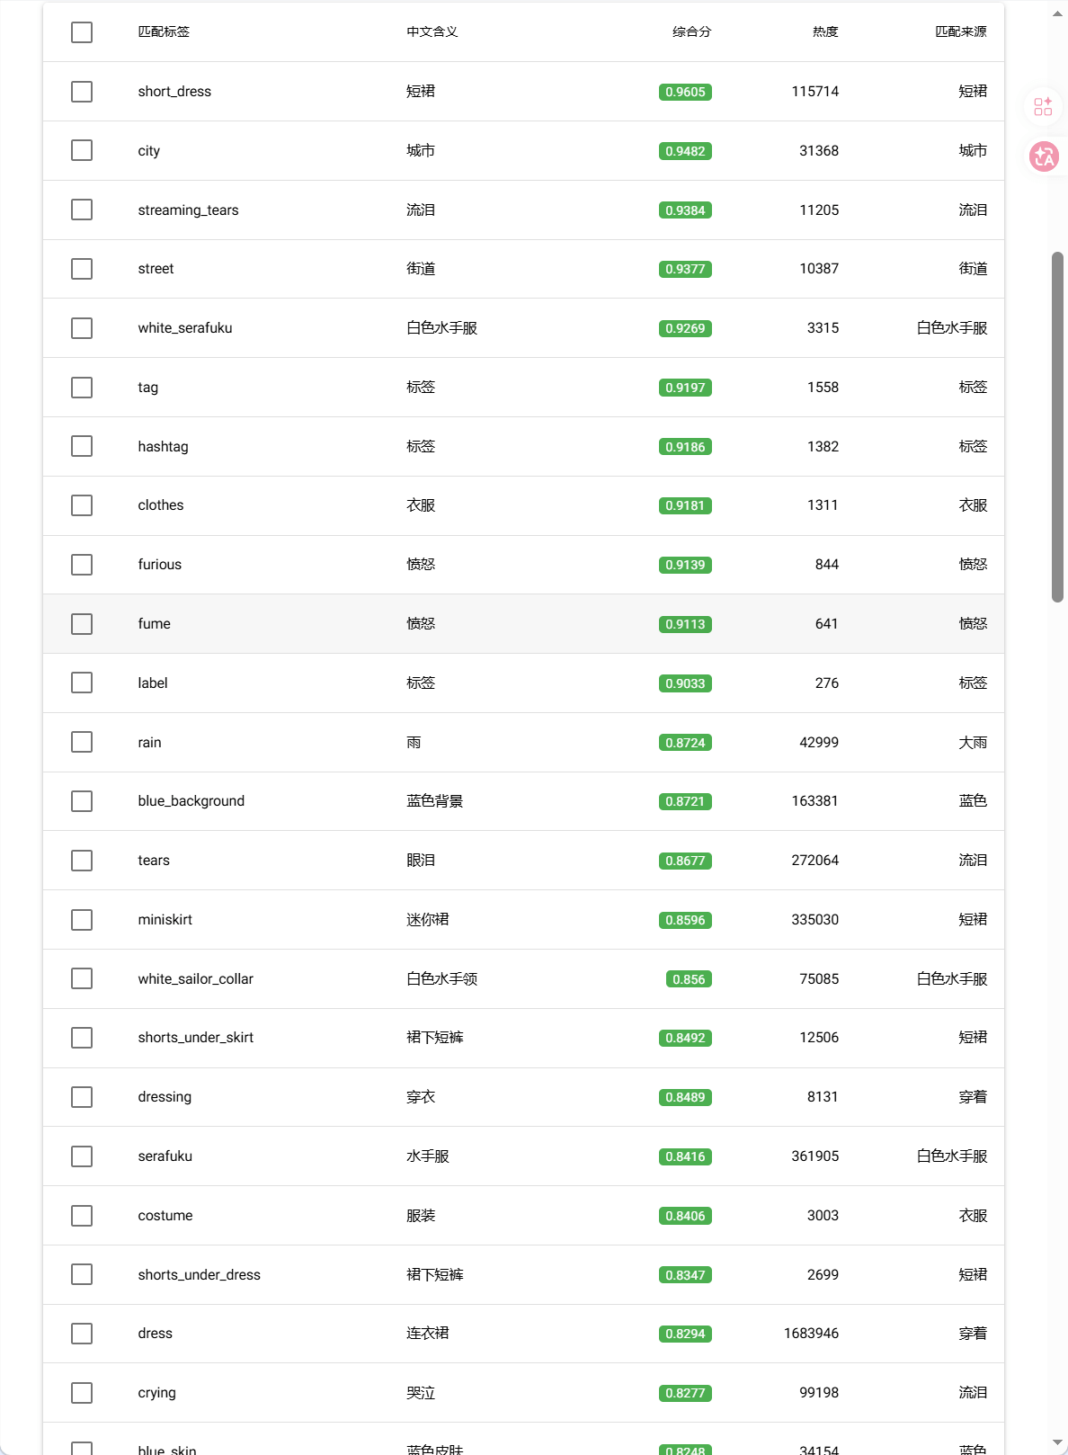Toggle the select-all checkbox in header

pyautogui.click(x=82, y=32)
